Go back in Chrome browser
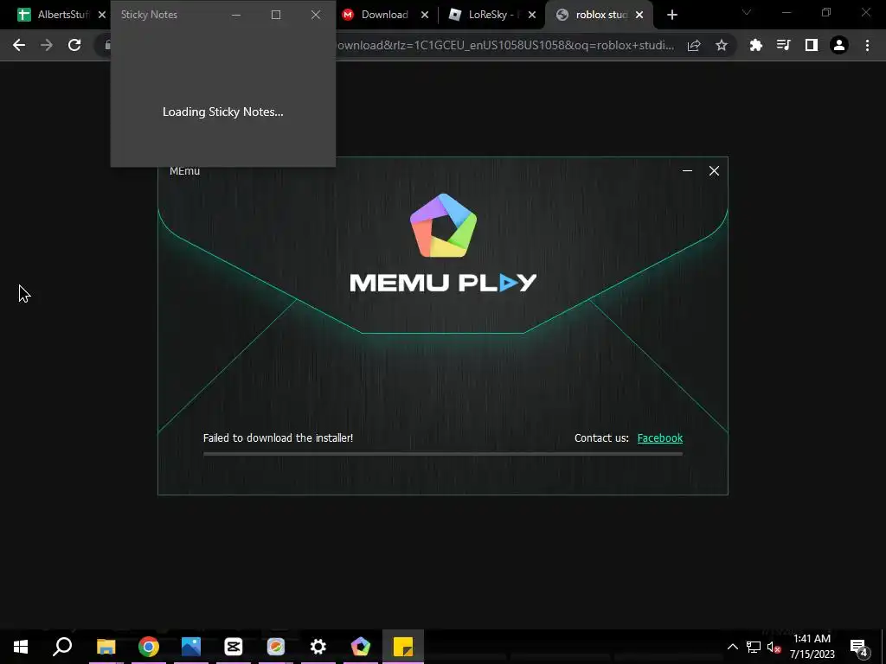This screenshot has height=664, width=886. (19, 45)
